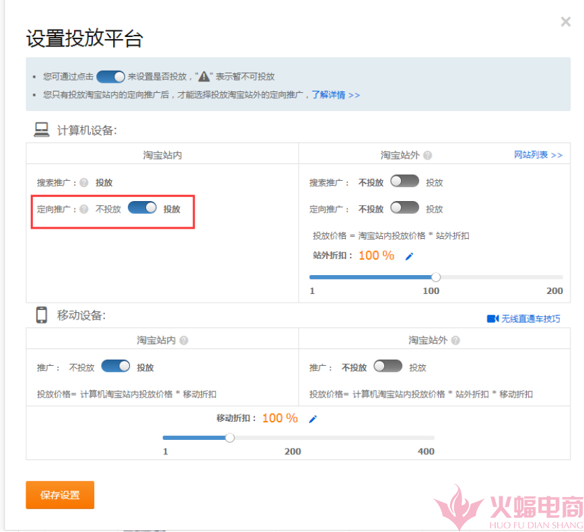Turn on 移动设备 淘宝站外 推广 switch
This screenshot has width=584, height=532.
tap(388, 366)
